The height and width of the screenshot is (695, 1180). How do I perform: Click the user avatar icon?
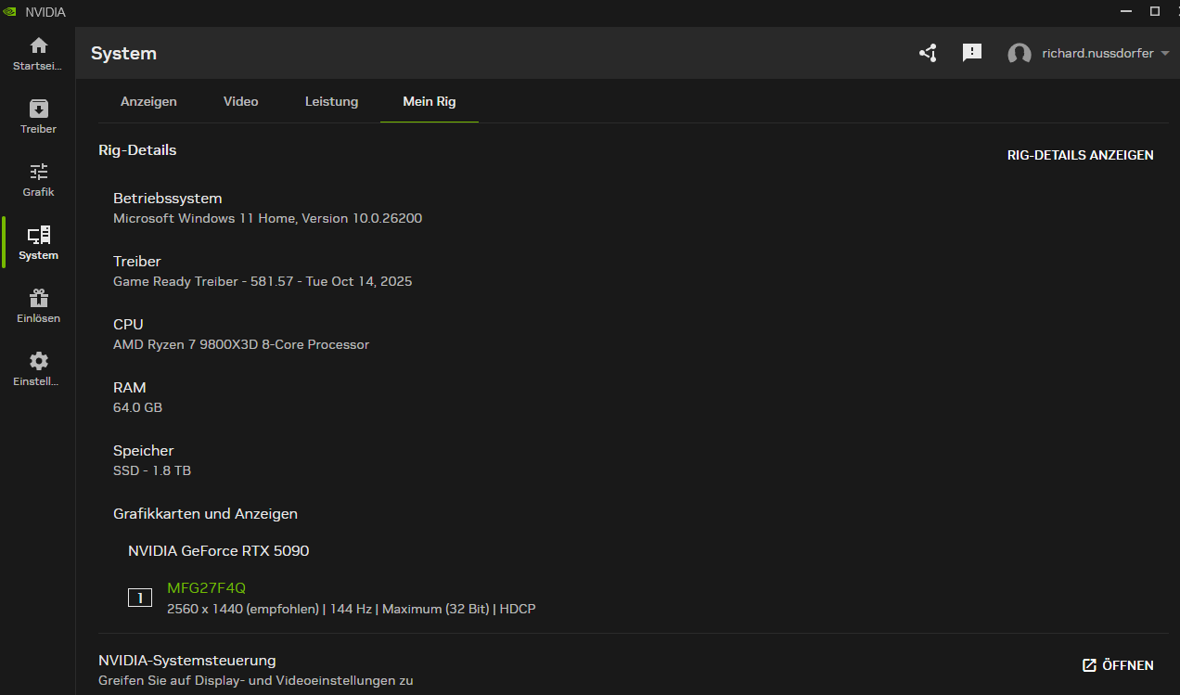pos(1020,54)
